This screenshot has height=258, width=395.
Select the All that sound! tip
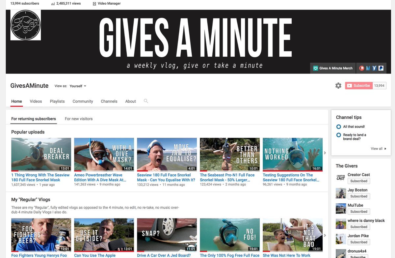(x=354, y=127)
